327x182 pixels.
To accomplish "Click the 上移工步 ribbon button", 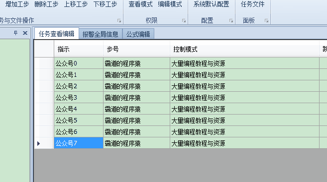I will [x=76, y=4].
